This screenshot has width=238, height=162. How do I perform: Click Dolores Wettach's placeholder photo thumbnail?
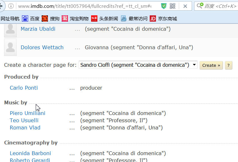tap(10, 47)
